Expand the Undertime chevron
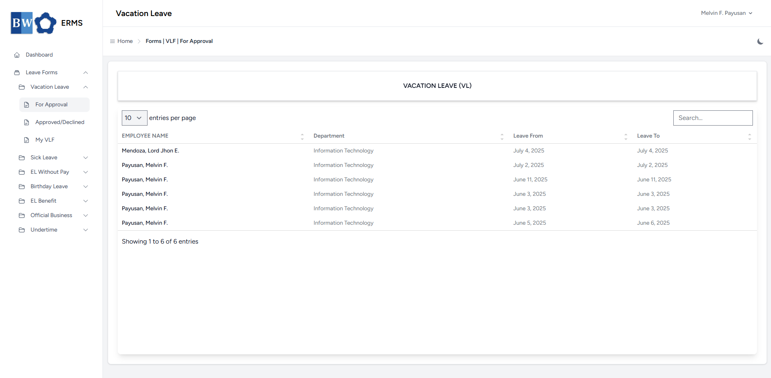Screen dimensions: 771x378 [x=86, y=230]
